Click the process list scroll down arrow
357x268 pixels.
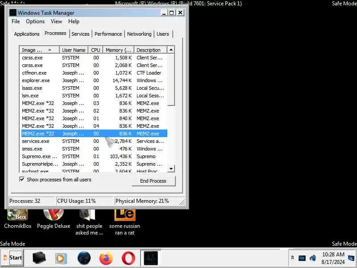click(171, 169)
